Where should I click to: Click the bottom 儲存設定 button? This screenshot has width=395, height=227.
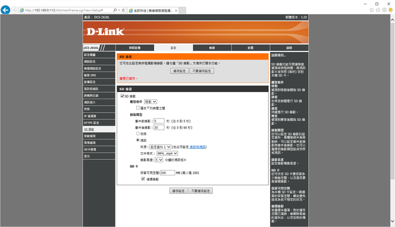point(178,191)
